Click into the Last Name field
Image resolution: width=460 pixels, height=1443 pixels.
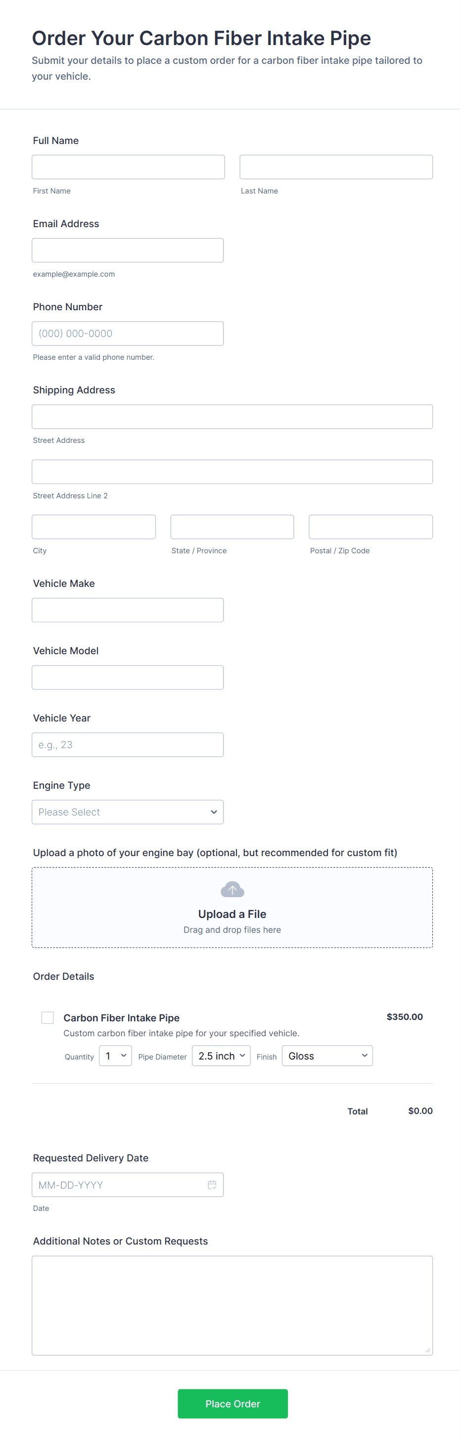point(336,167)
